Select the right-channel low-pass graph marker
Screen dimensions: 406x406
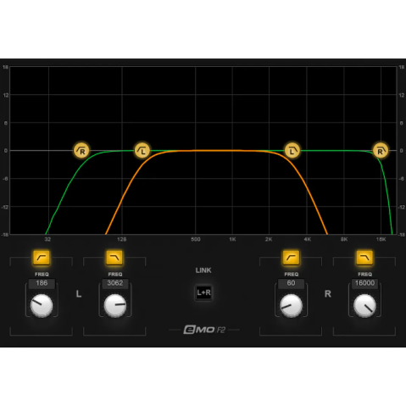[381, 150]
